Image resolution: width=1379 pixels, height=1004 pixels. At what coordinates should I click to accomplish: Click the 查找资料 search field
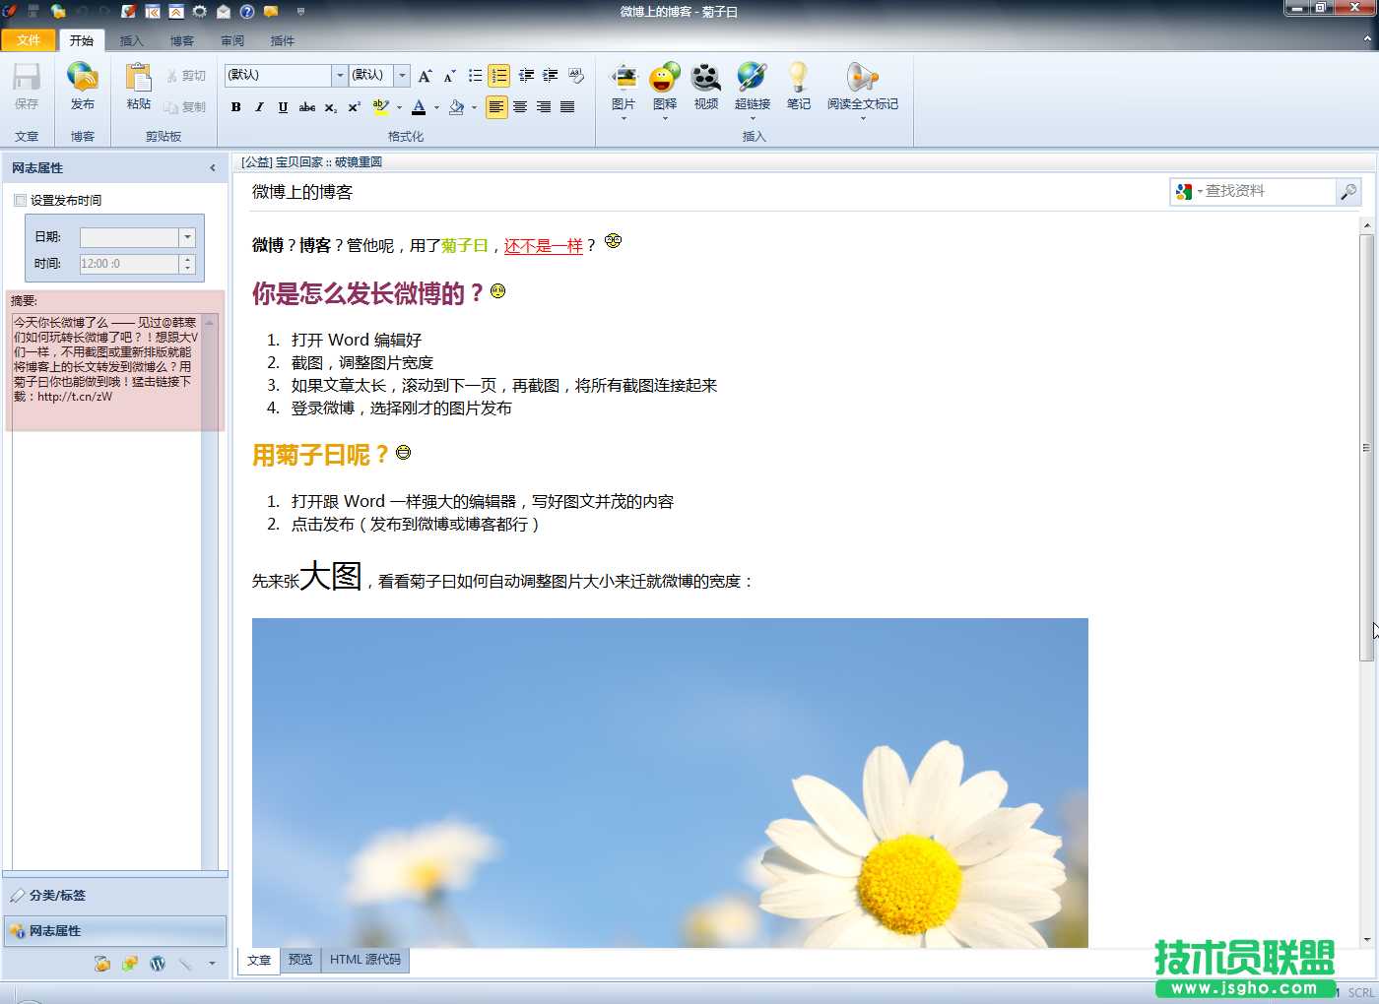[1267, 191]
